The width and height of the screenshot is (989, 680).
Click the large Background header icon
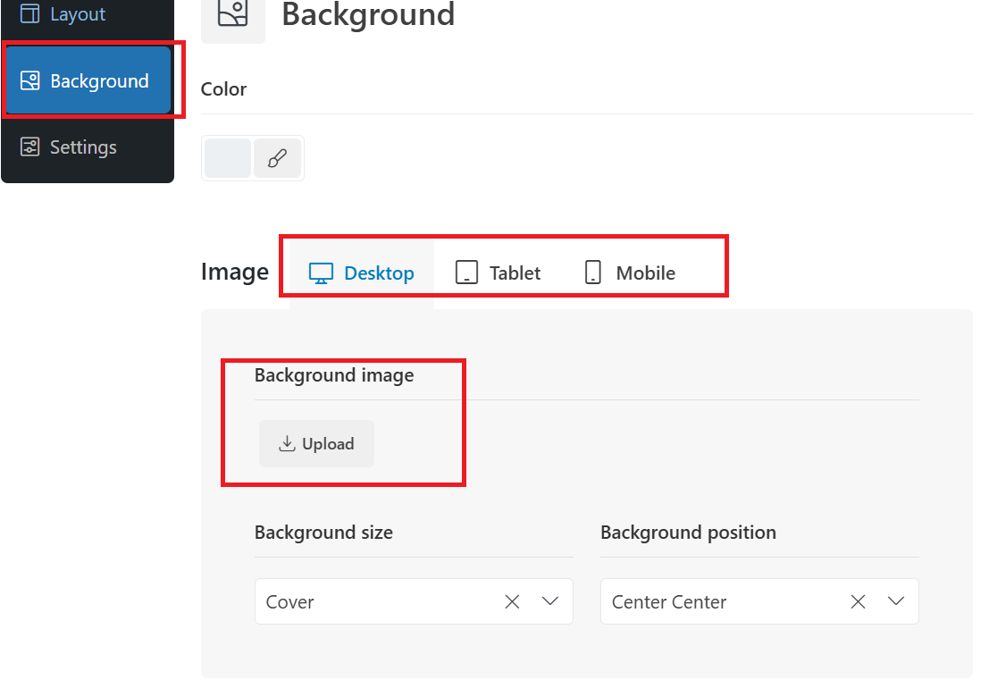(233, 14)
